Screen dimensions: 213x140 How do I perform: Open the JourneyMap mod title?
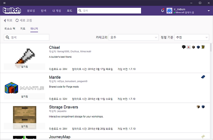(60, 137)
